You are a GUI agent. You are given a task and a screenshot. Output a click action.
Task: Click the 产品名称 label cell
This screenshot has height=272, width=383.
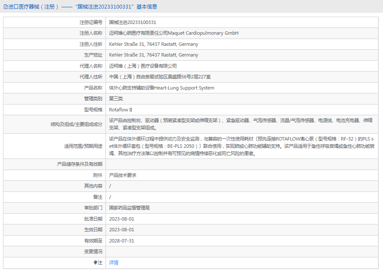pos(54,88)
